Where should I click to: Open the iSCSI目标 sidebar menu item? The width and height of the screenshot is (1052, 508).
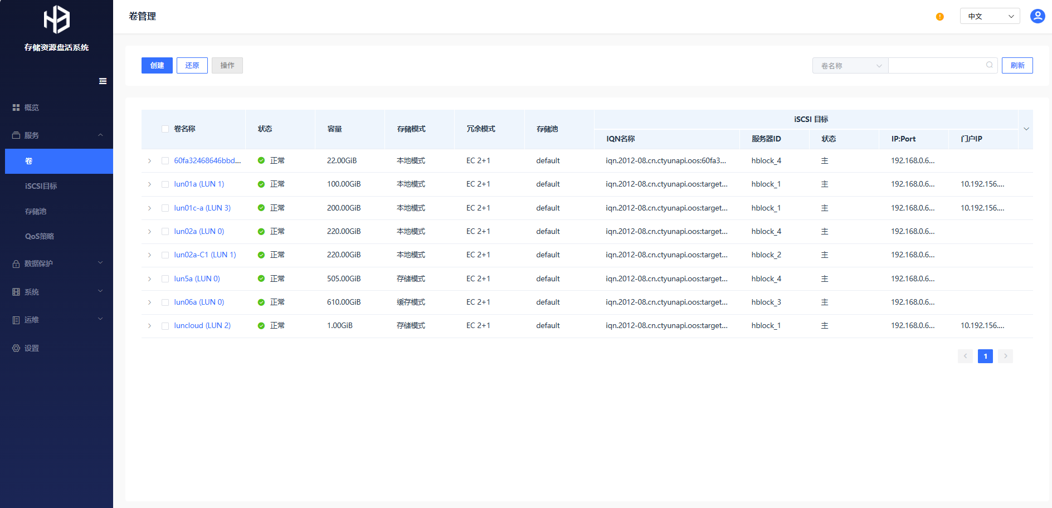(41, 186)
